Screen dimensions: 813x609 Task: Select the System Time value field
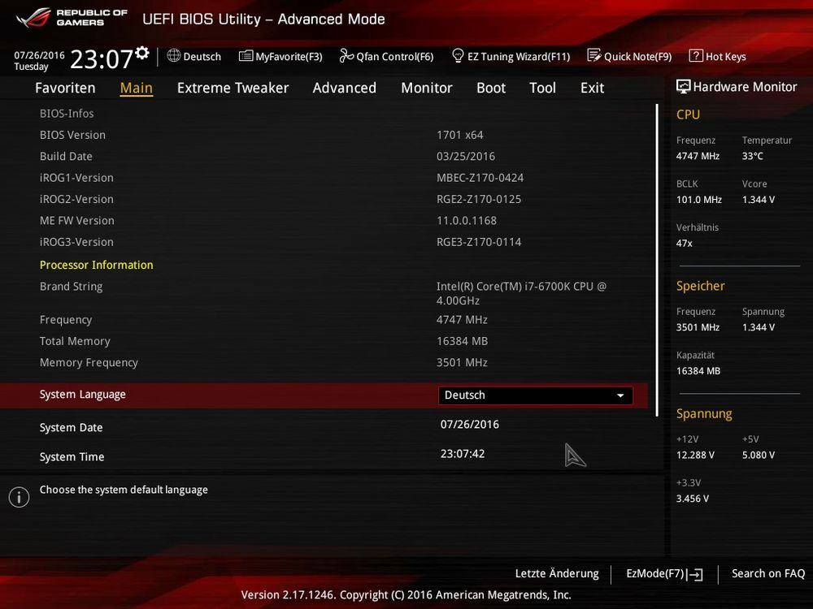point(463,454)
